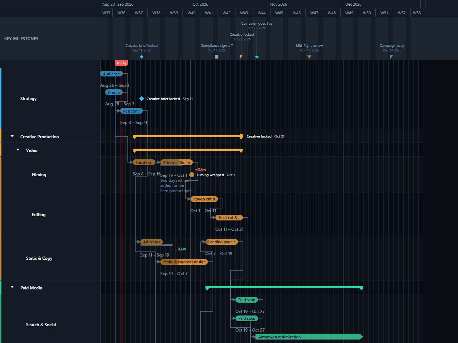Click the +0.6w slip indicator text
The height and width of the screenshot is (343, 458).
201,169
